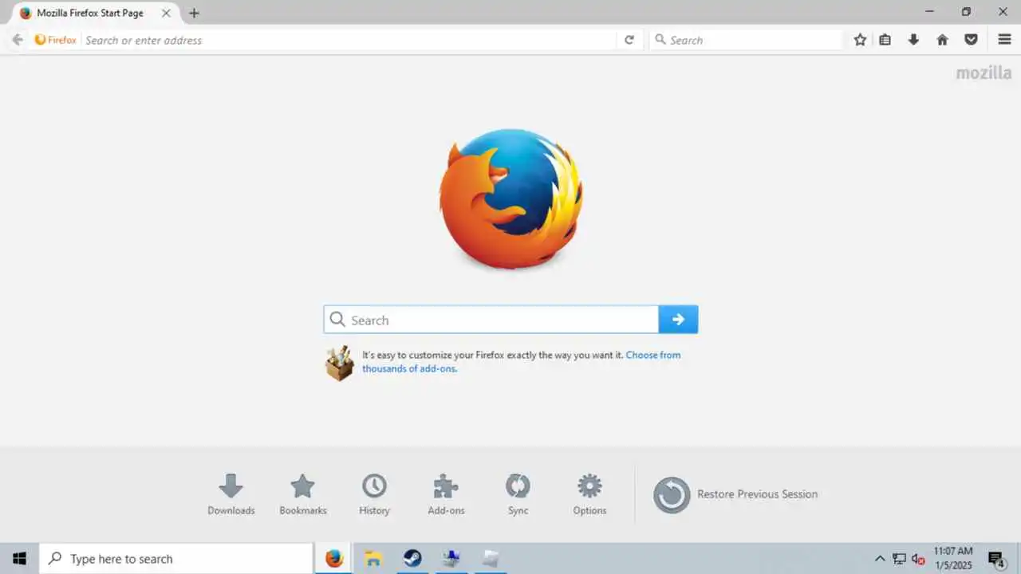Viewport: 1021px width, 574px height.
Task: Open Sync from start page launcher
Action: pos(518,494)
